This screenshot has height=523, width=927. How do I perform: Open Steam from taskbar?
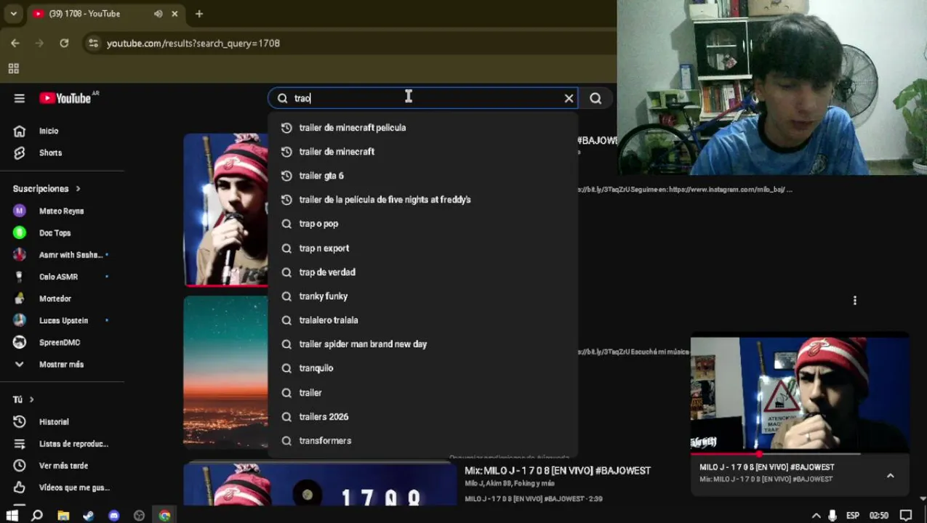point(89,516)
